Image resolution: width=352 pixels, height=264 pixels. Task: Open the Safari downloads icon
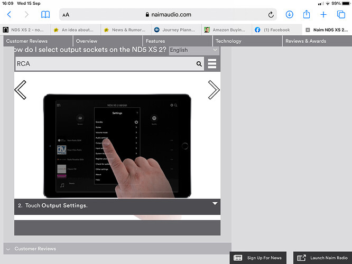click(290, 15)
